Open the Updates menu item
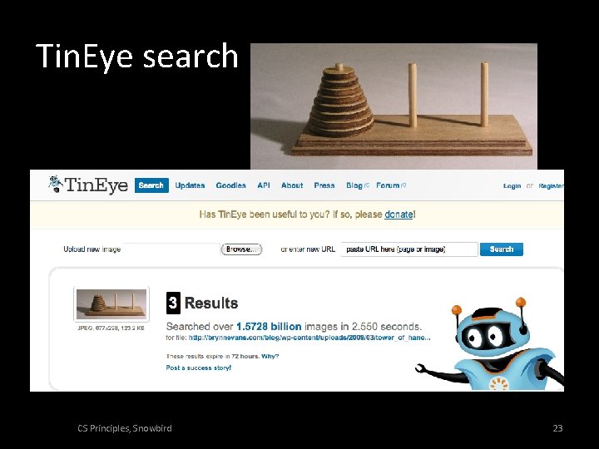This screenshot has height=449, width=599. pyautogui.click(x=190, y=185)
